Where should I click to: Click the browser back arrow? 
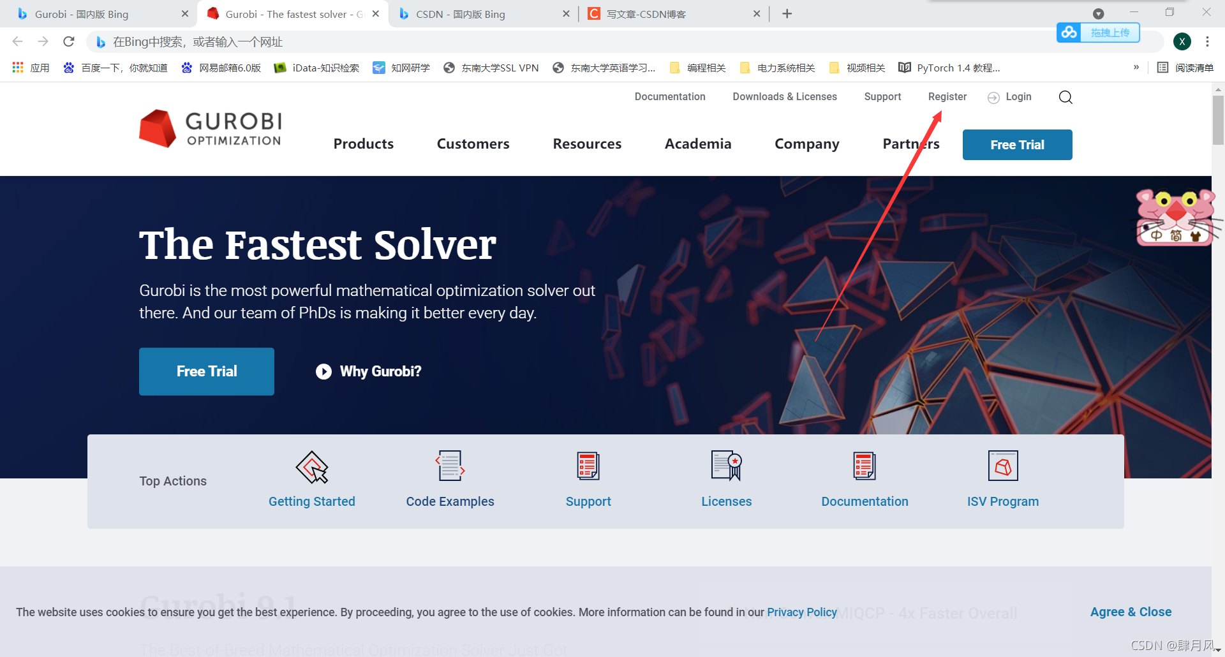click(17, 41)
